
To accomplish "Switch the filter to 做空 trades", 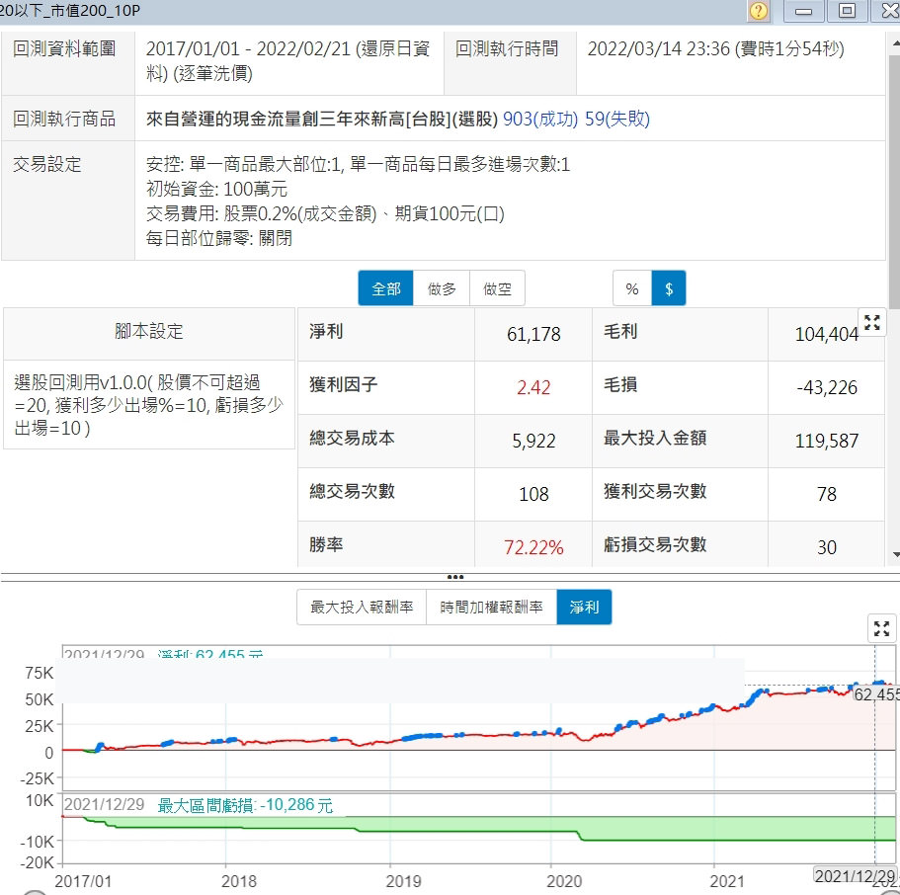I will tap(497, 288).
